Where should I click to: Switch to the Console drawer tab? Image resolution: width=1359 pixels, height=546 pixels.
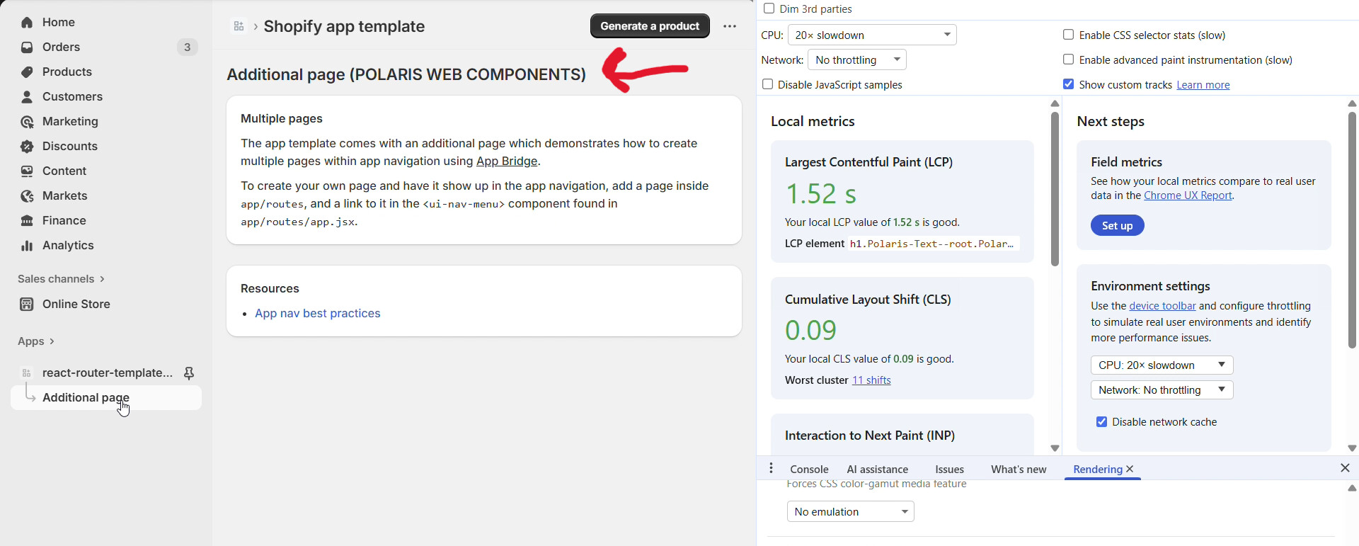[809, 470]
